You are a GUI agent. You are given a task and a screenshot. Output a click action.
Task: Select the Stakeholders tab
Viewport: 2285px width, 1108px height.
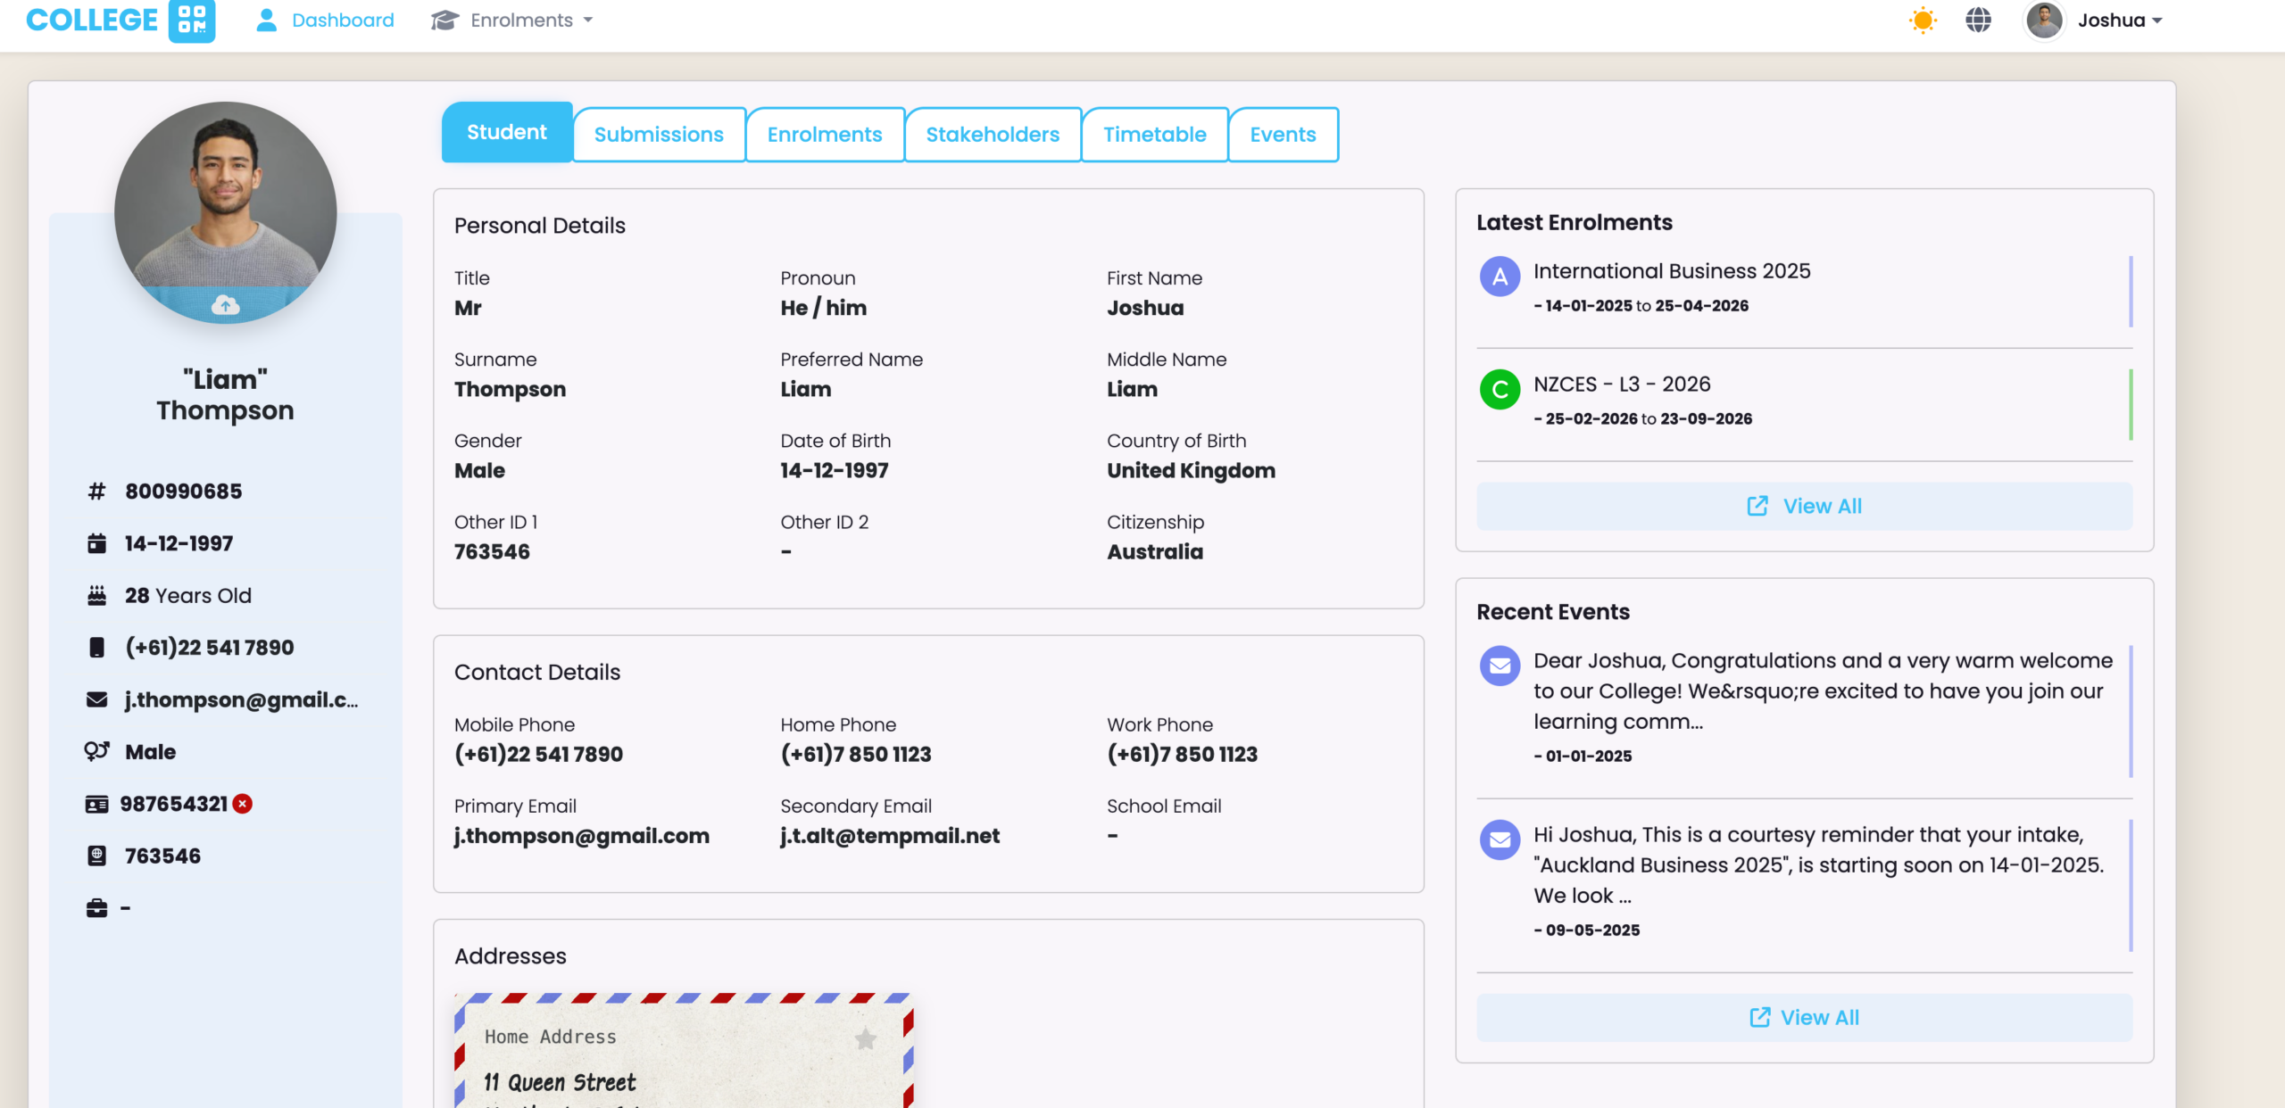point(993,135)
